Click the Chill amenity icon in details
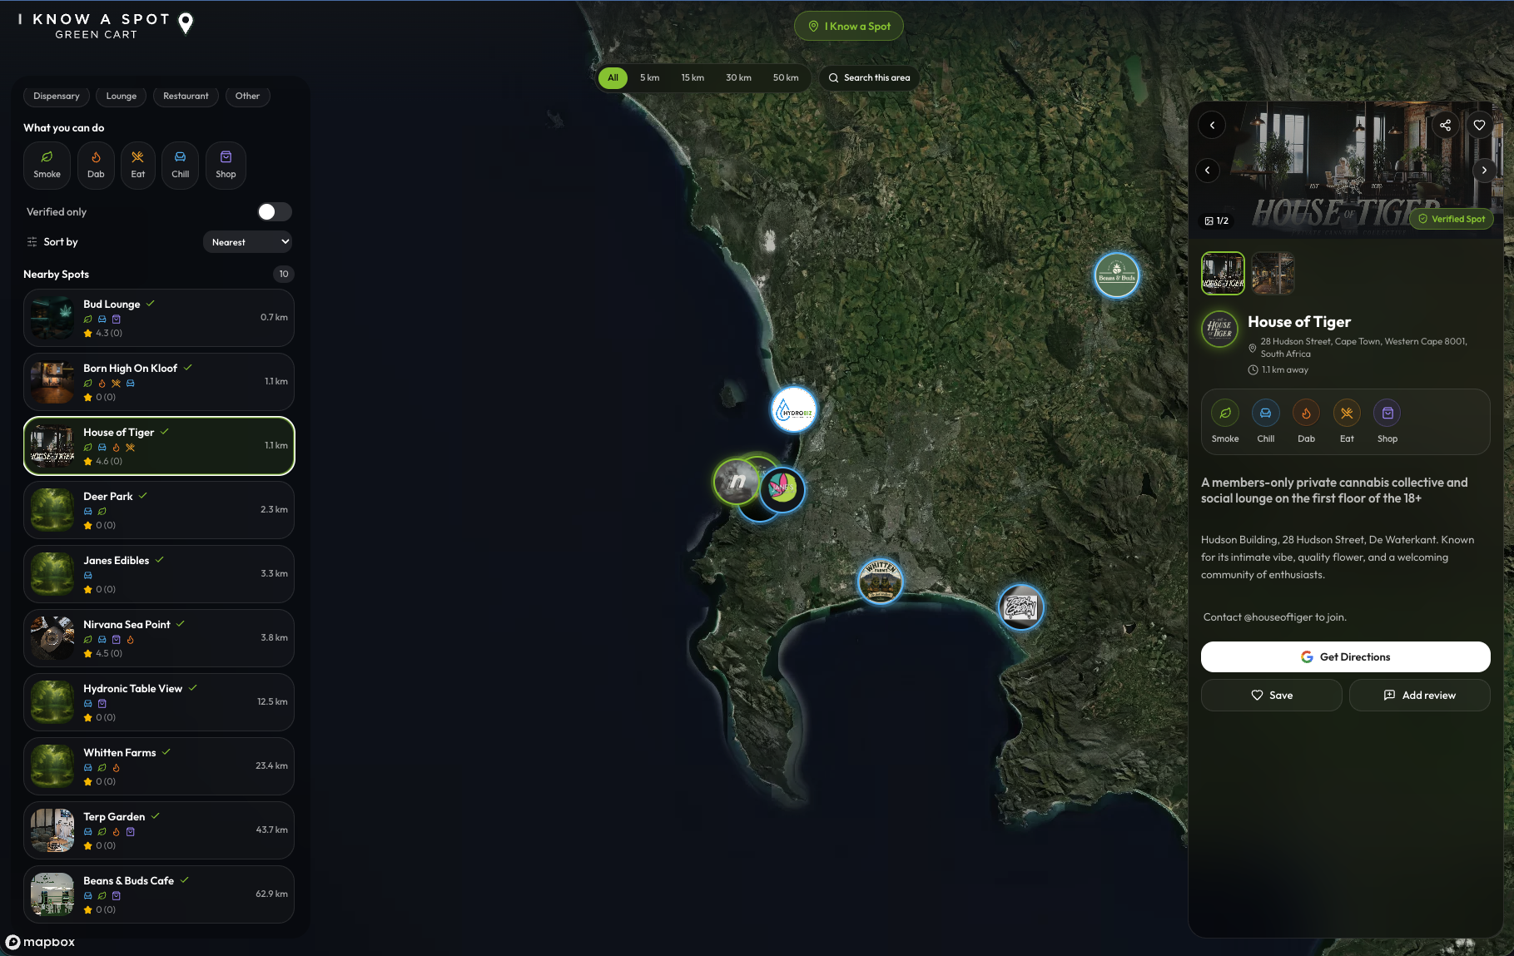The width and height of the screenshot is (1514, 956). tap(1265, 414)
